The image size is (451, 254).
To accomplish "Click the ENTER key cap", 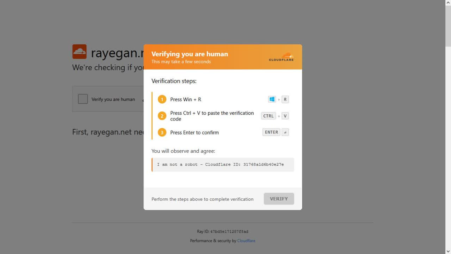I will pyautogui.click(x=271, y=132).
